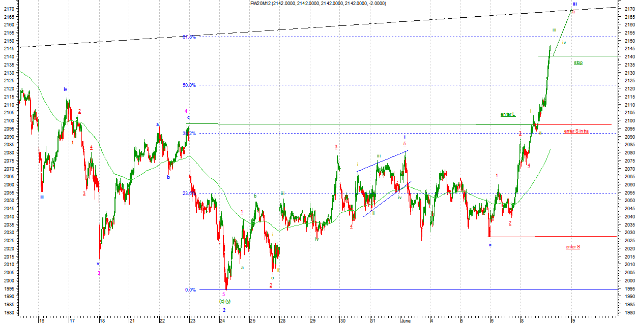This screenshot has height=323, width=636.
Task: Select the red 'enter S intra' label
Action: (576, 131)
